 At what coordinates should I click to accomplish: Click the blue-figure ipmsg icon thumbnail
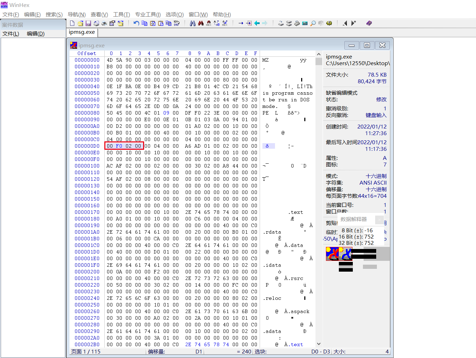click(345, 254)
